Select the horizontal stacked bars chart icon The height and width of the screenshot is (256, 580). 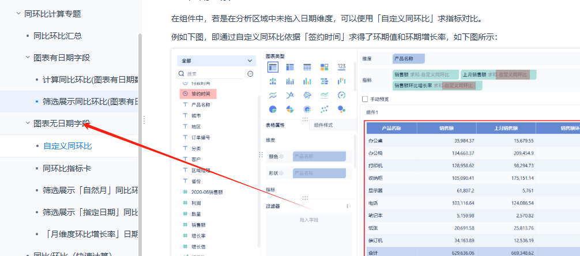coord(325,81)
